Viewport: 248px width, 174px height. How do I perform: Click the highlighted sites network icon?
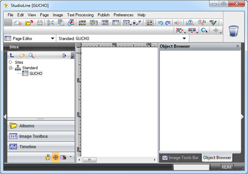click(x=55, y=157)
